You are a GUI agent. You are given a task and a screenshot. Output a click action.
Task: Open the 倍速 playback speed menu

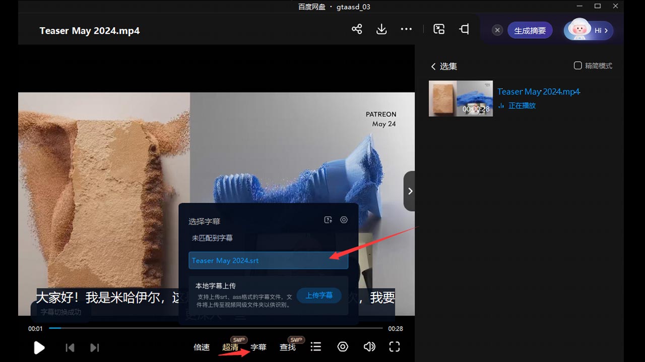click(x=202, y=347)
